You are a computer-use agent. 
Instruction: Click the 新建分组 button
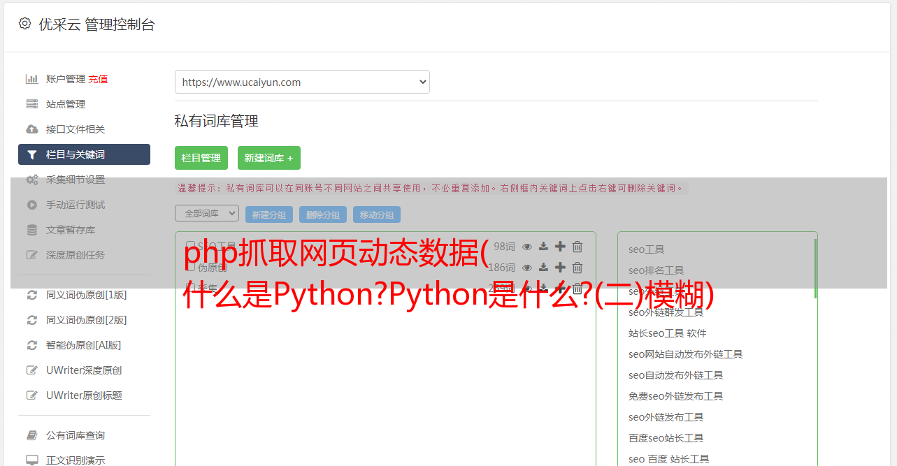coord(269,214)
